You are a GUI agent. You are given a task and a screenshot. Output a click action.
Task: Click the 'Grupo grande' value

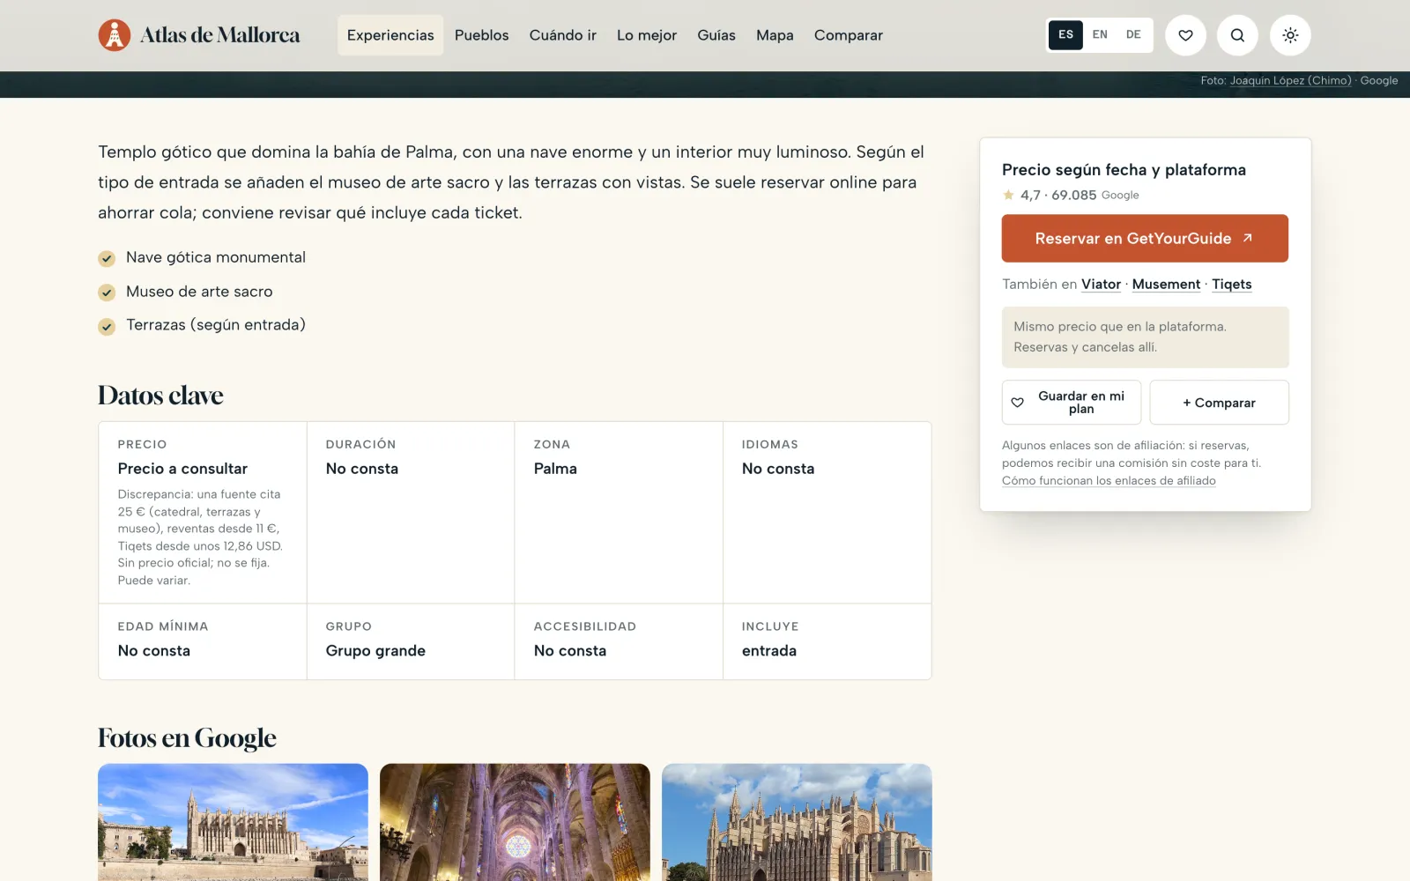click(x=375, y=651)
